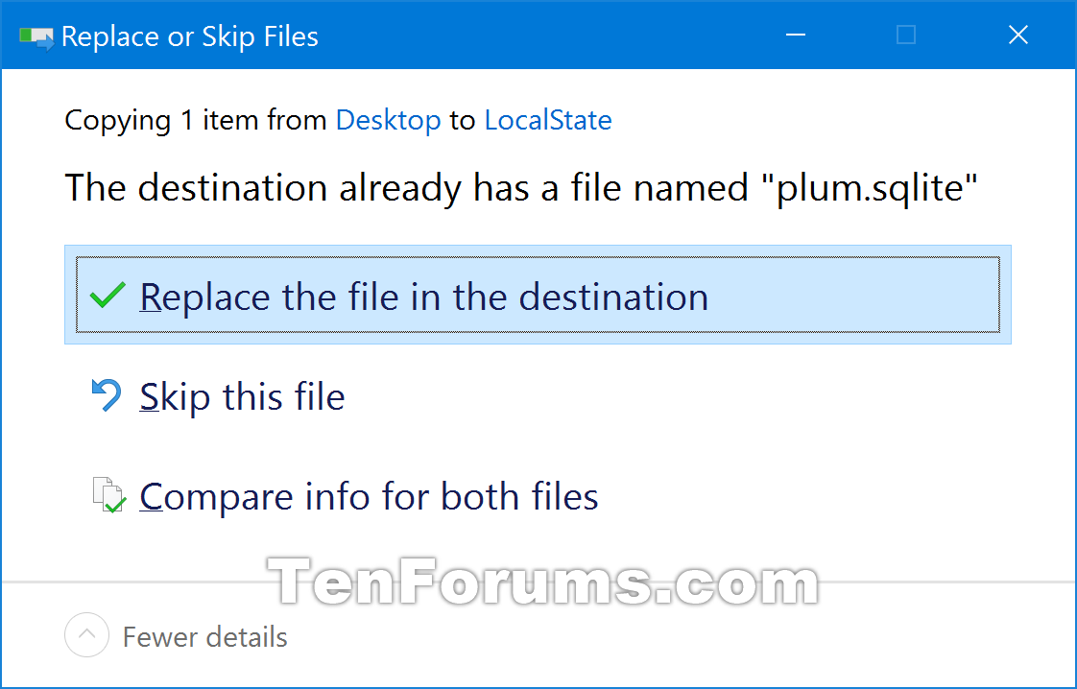Open Compare info for both files

coord(369,496)
